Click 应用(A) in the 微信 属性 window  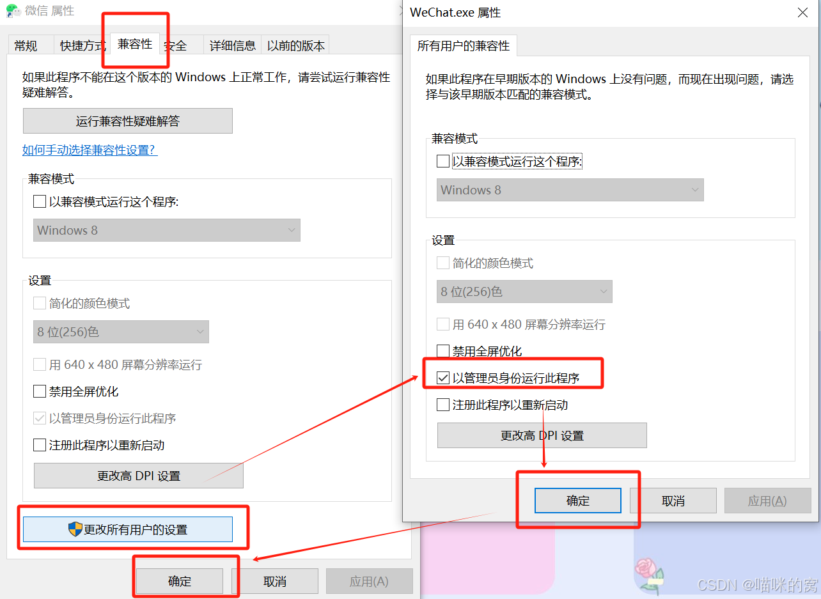[370, 581]
